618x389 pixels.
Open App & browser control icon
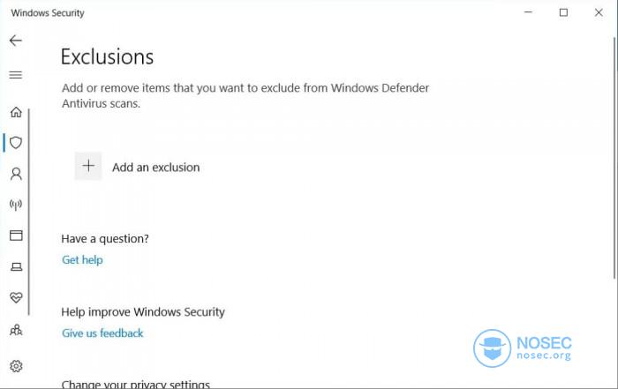click(x=16, y=236)
